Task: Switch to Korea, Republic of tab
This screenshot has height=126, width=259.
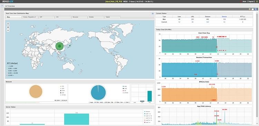Action: pos(30,17)
